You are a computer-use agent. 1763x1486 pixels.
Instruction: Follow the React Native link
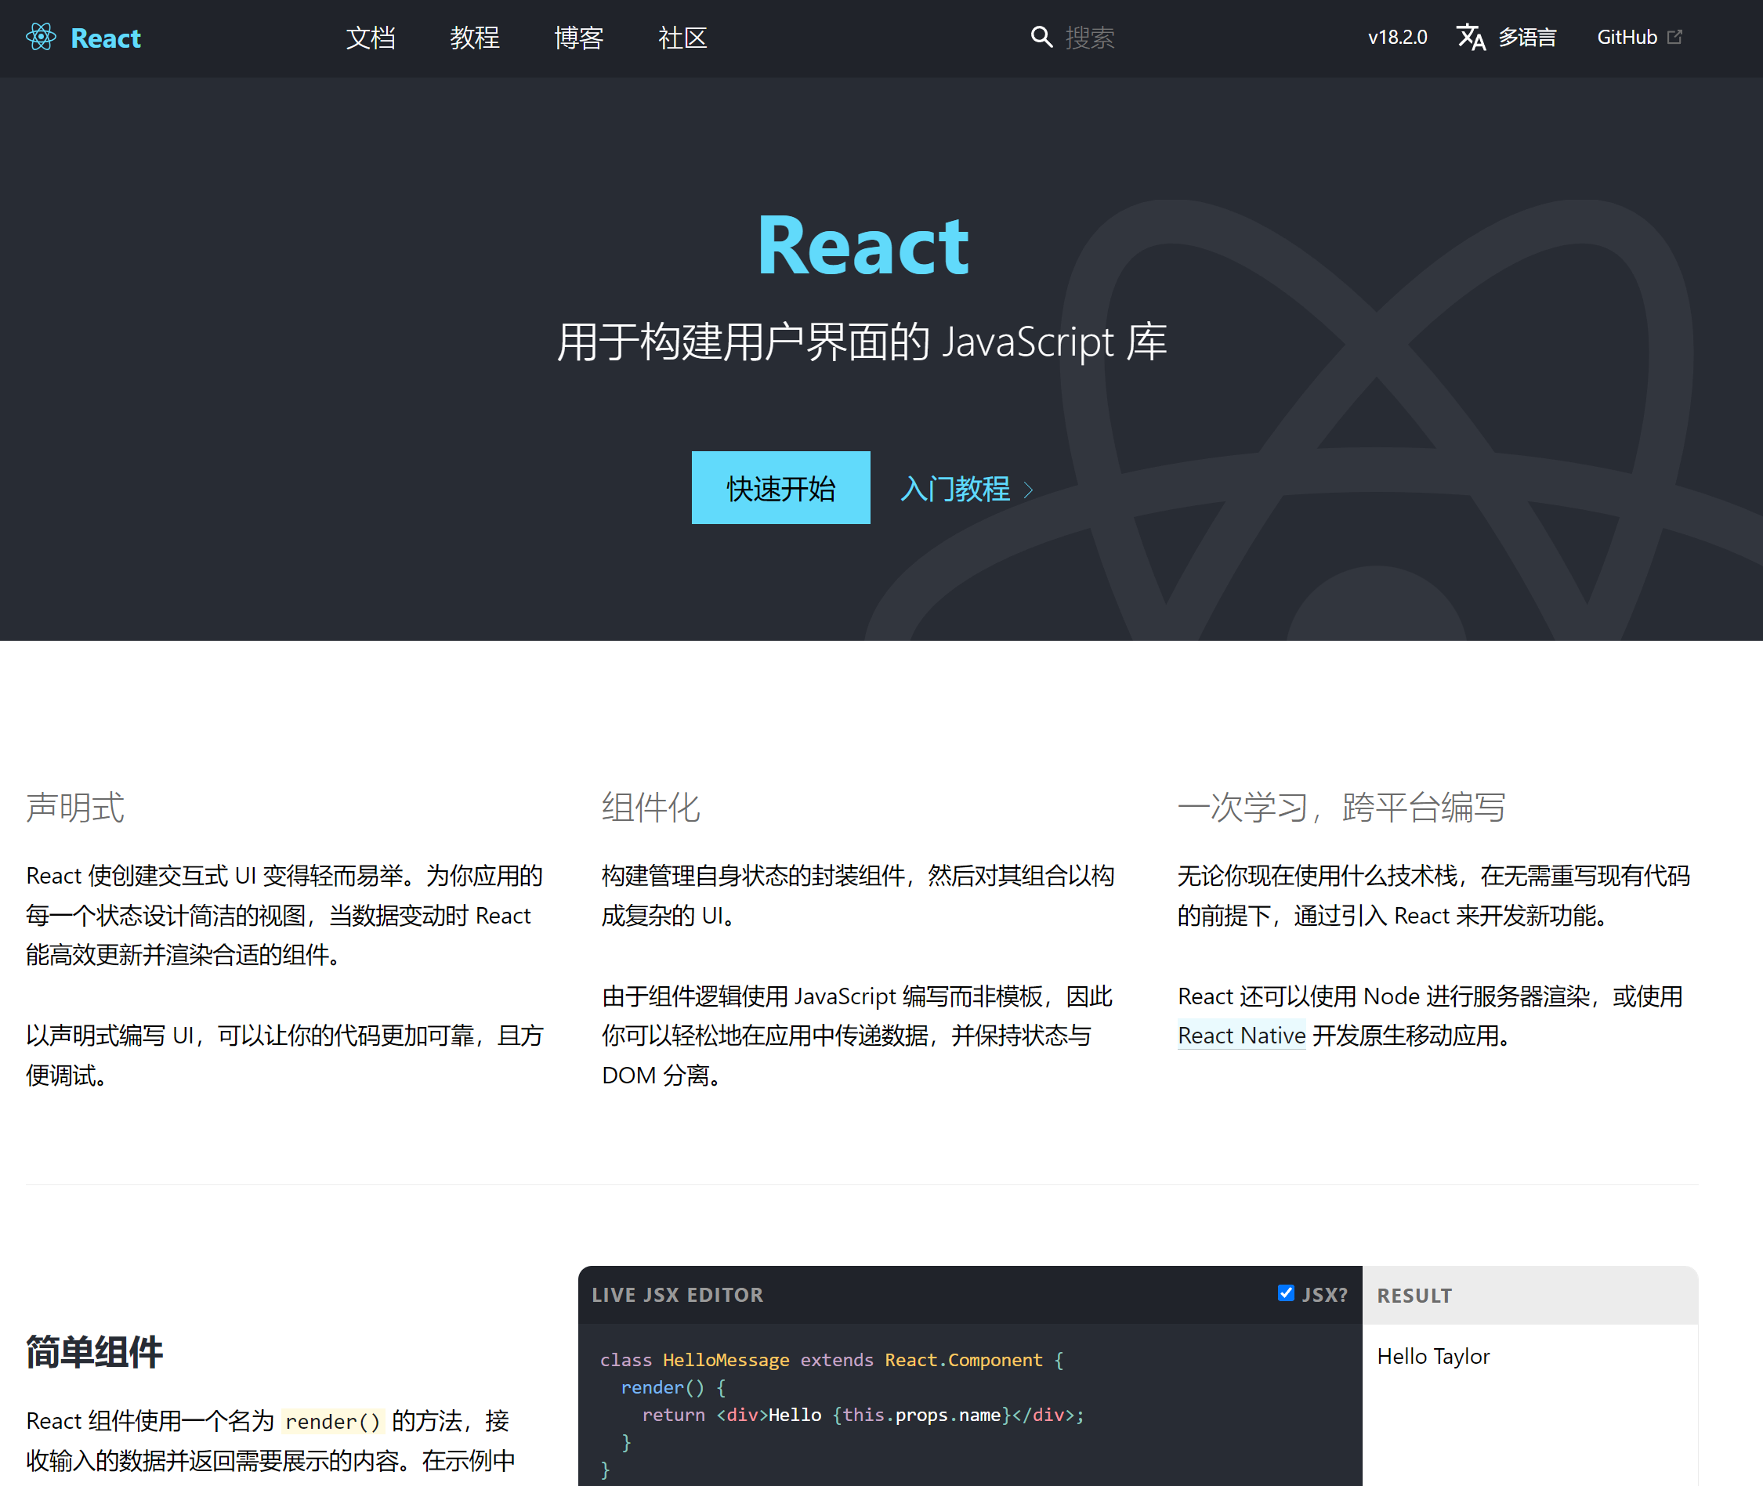coord(1241,1036)
